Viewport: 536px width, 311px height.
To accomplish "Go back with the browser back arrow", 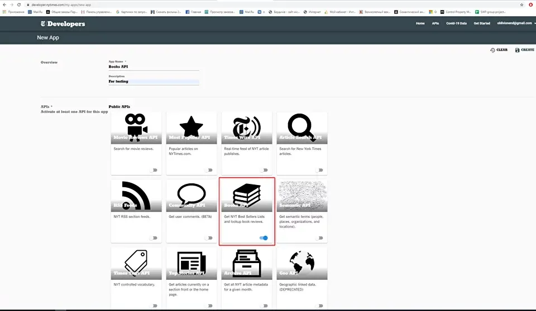I will click(4, 5).
